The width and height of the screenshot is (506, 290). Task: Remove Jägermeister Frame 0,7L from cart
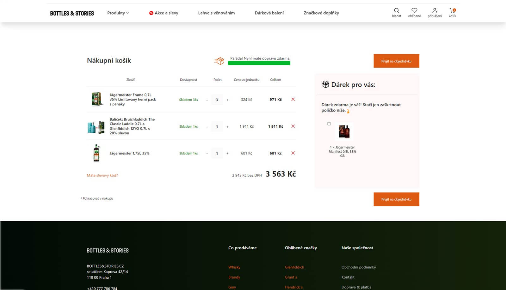293,99
